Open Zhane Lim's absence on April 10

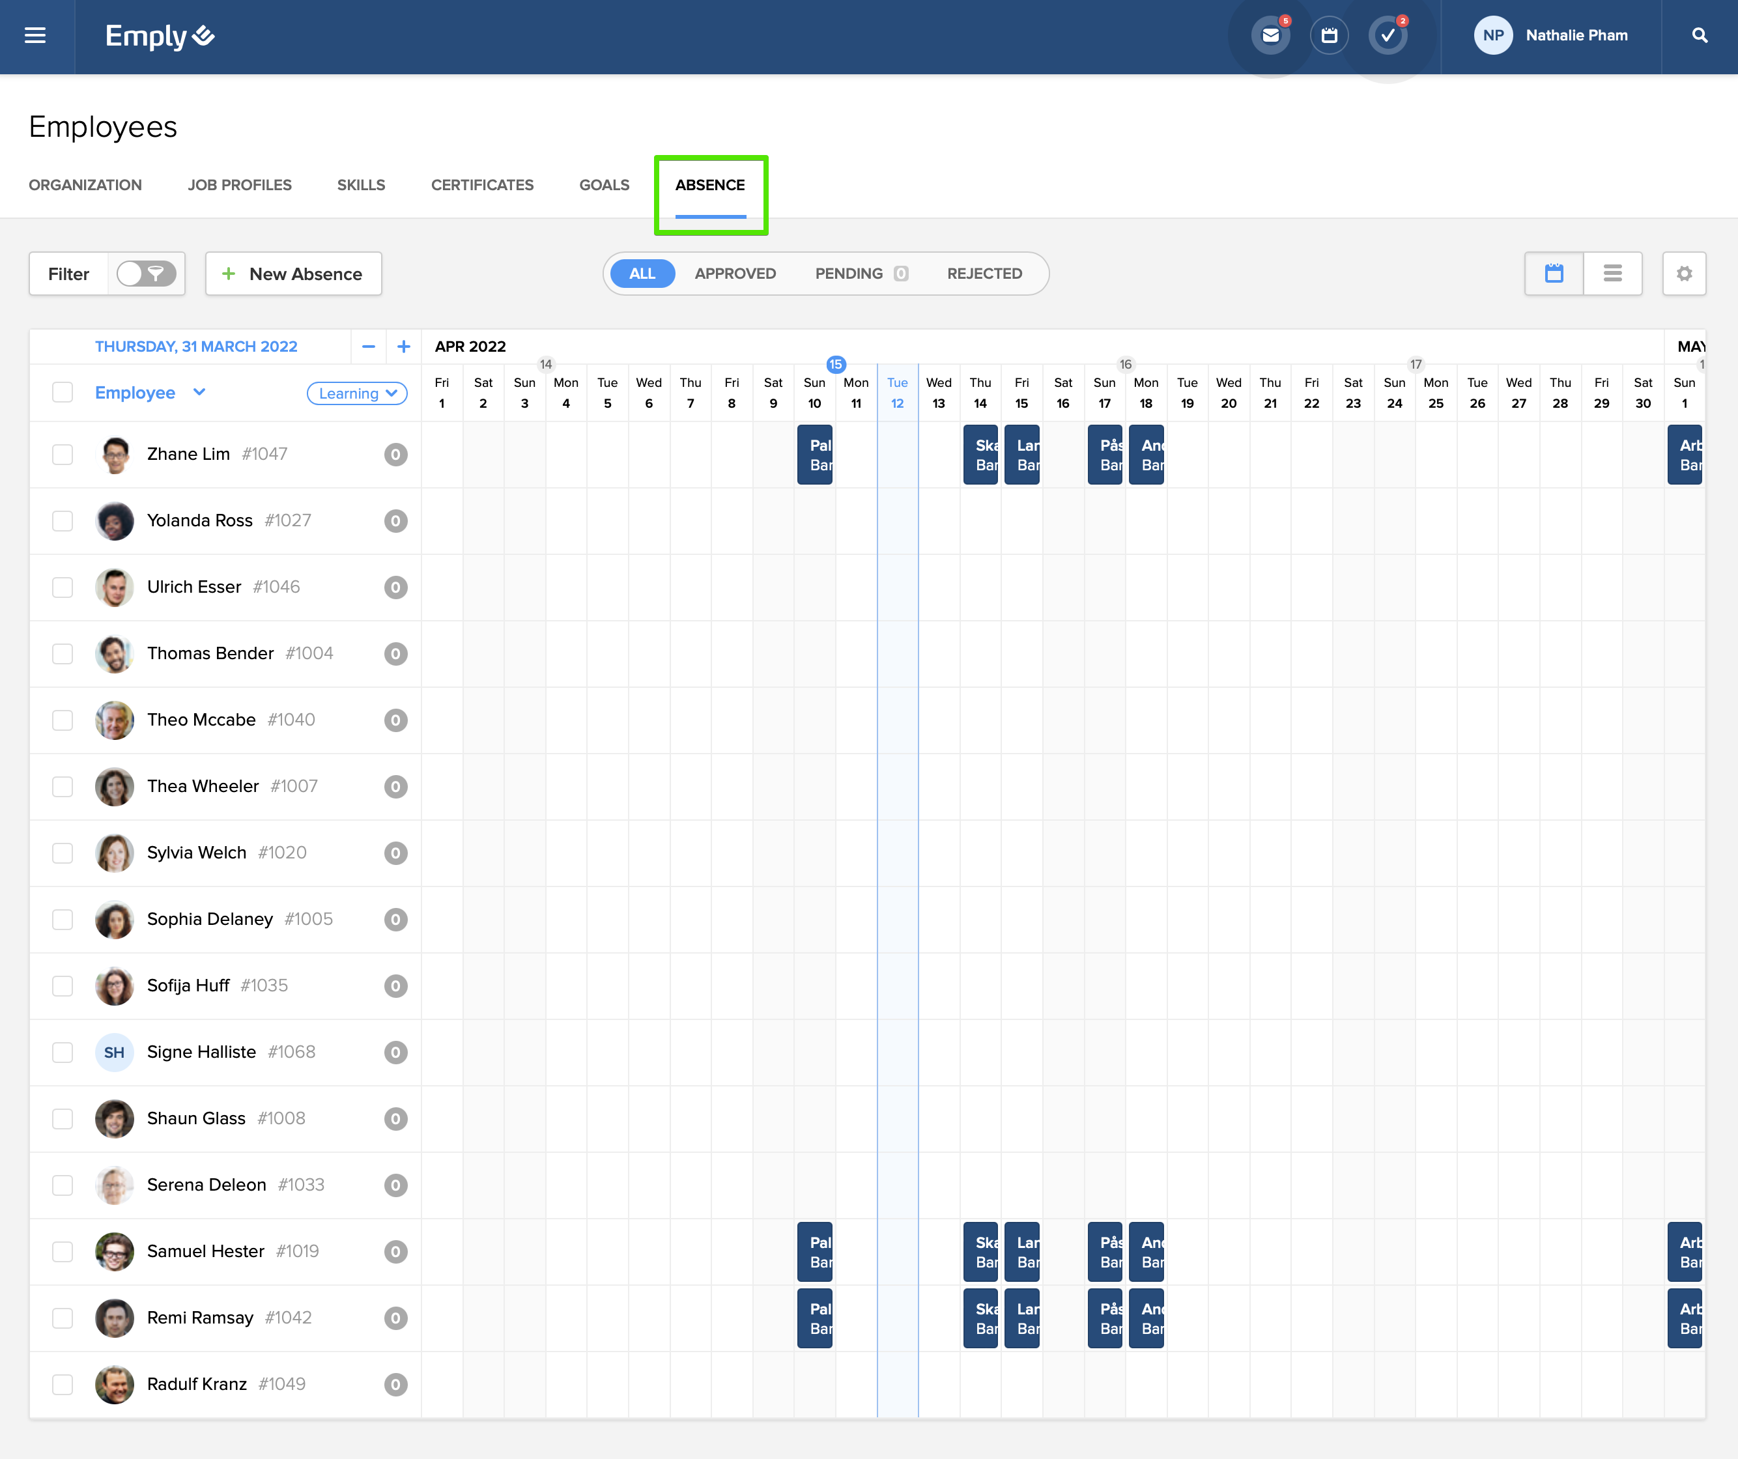point(814,455)
